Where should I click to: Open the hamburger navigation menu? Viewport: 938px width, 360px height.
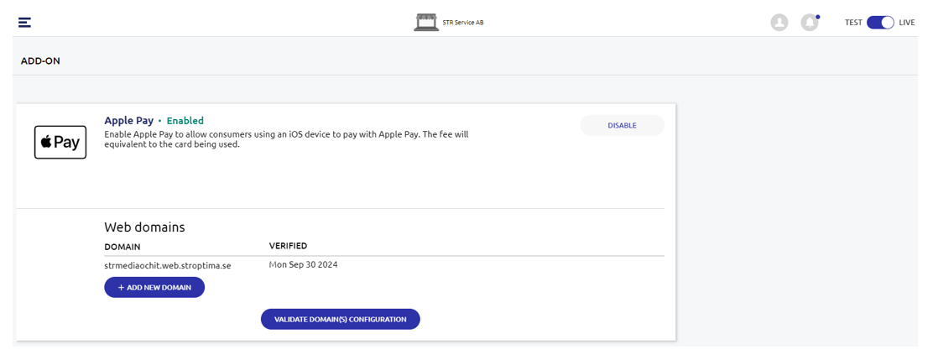[24, 23]
